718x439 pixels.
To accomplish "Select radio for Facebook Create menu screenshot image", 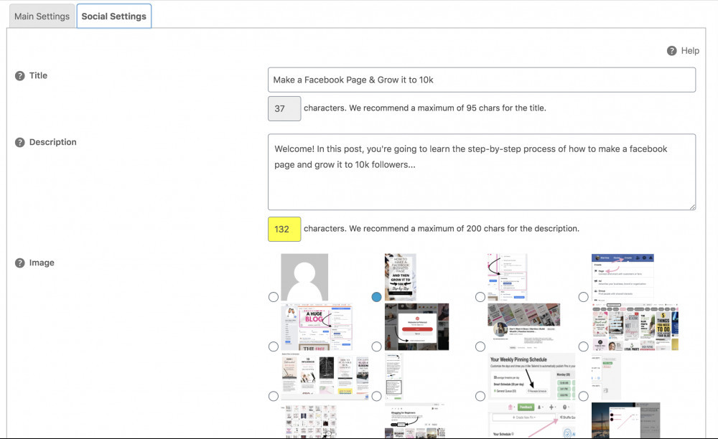I will pyautogui.click(x=583, y=297).
